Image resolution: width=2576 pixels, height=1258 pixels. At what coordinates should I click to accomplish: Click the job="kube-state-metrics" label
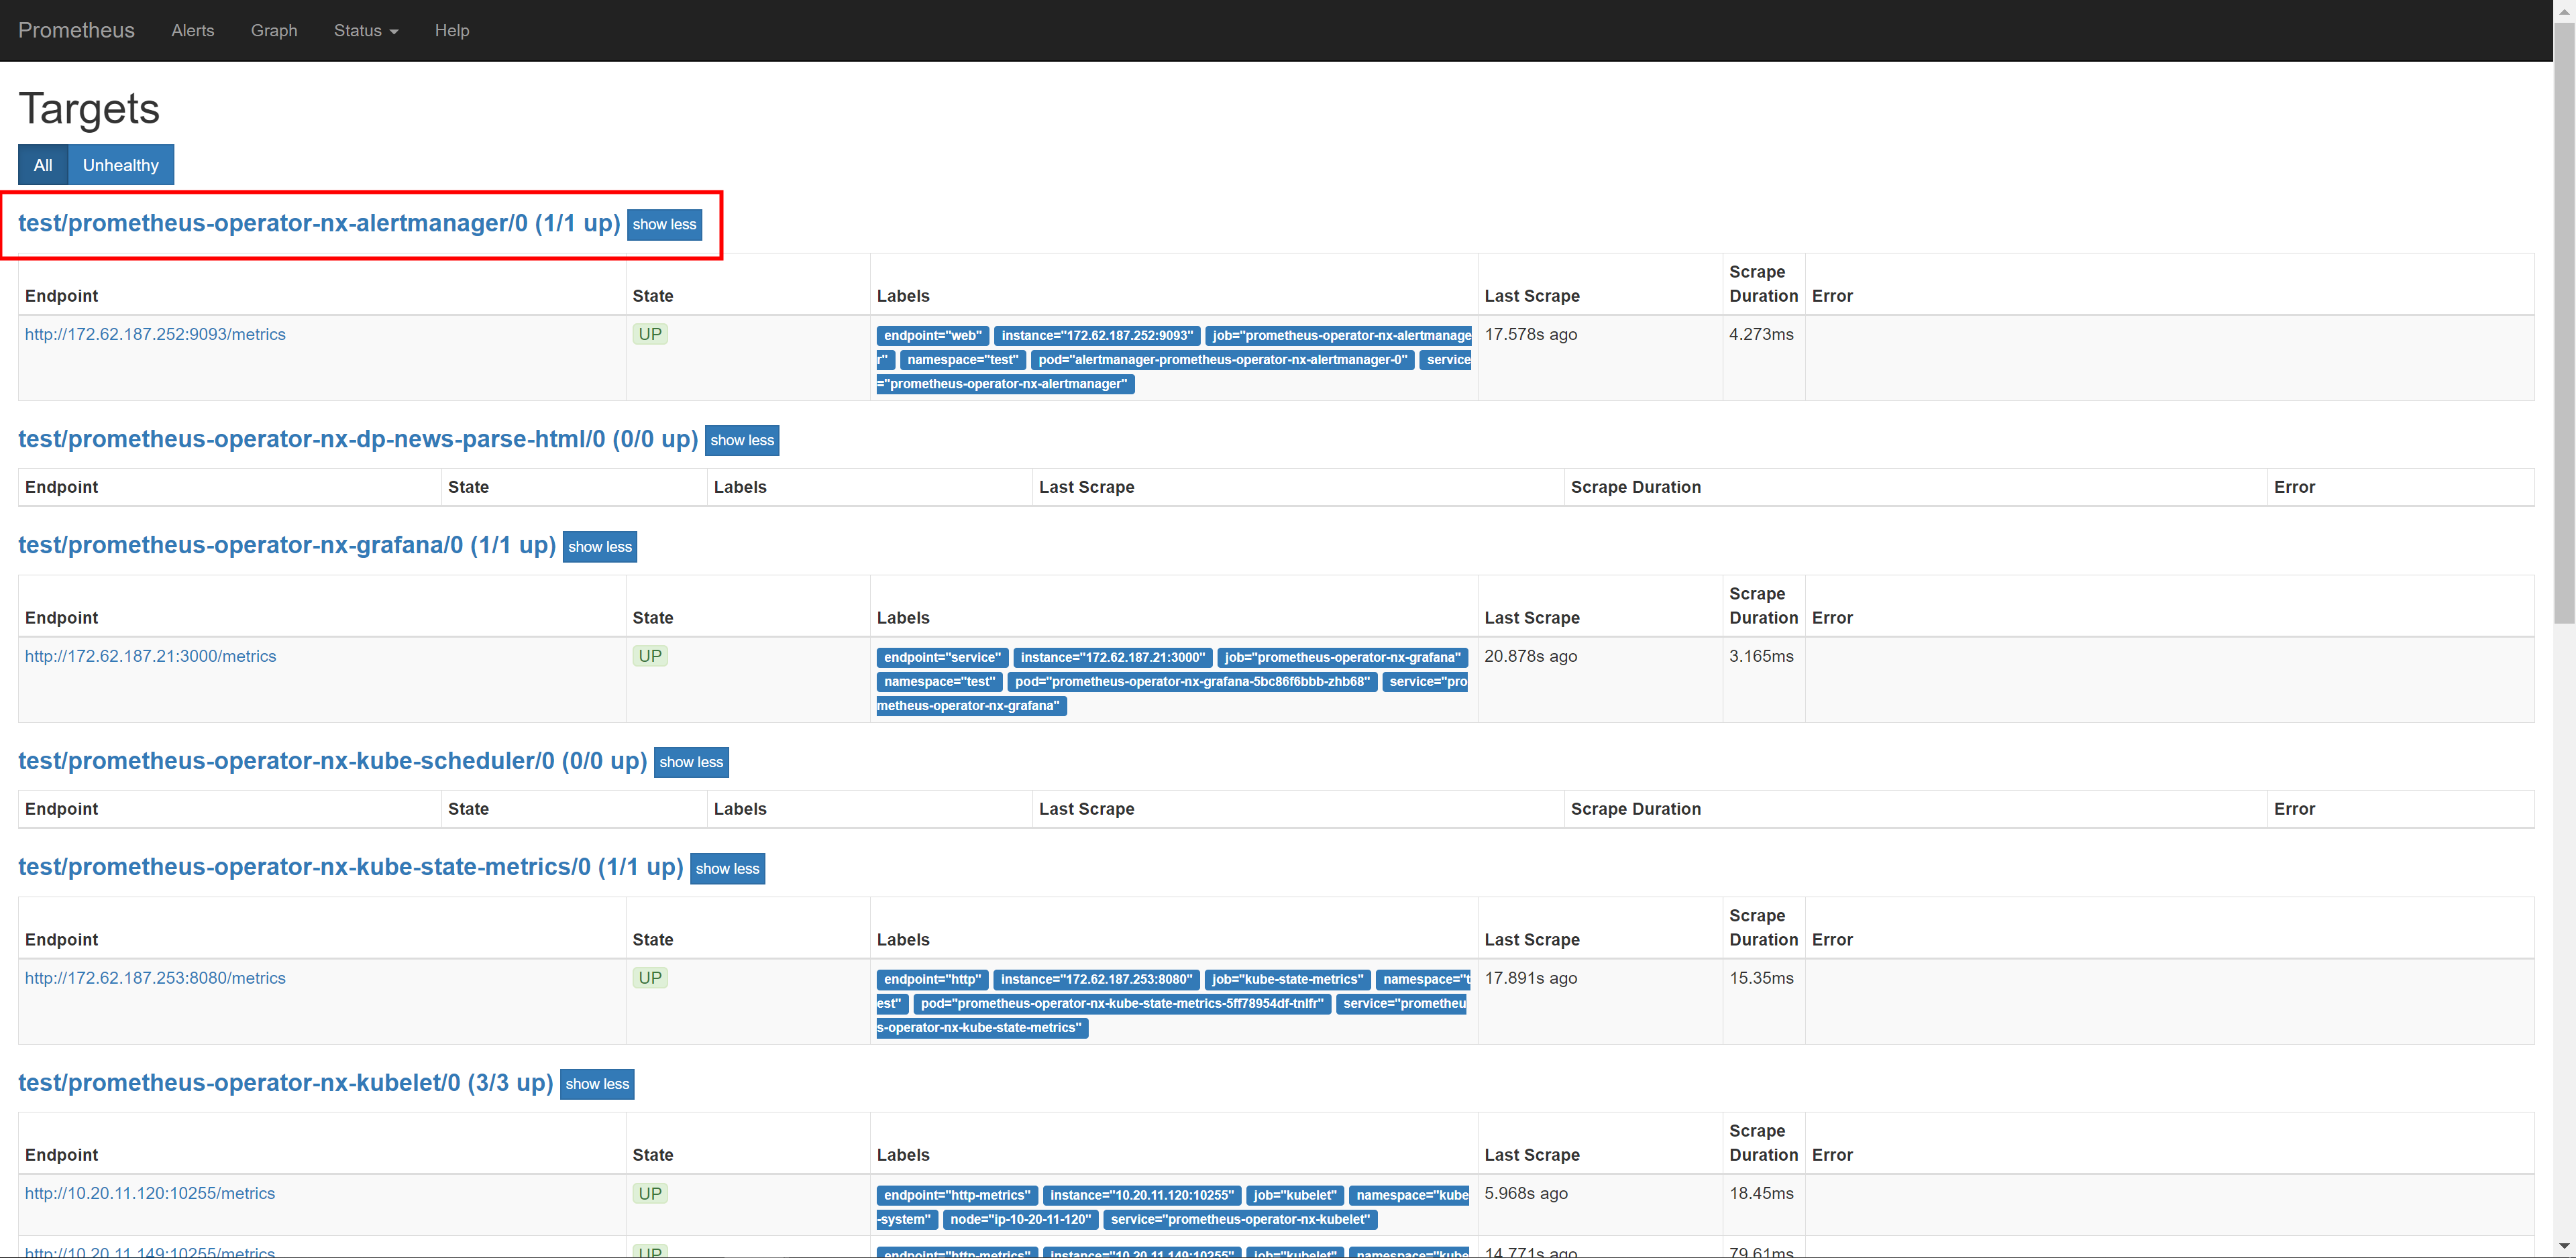[x=1287, y=980]
